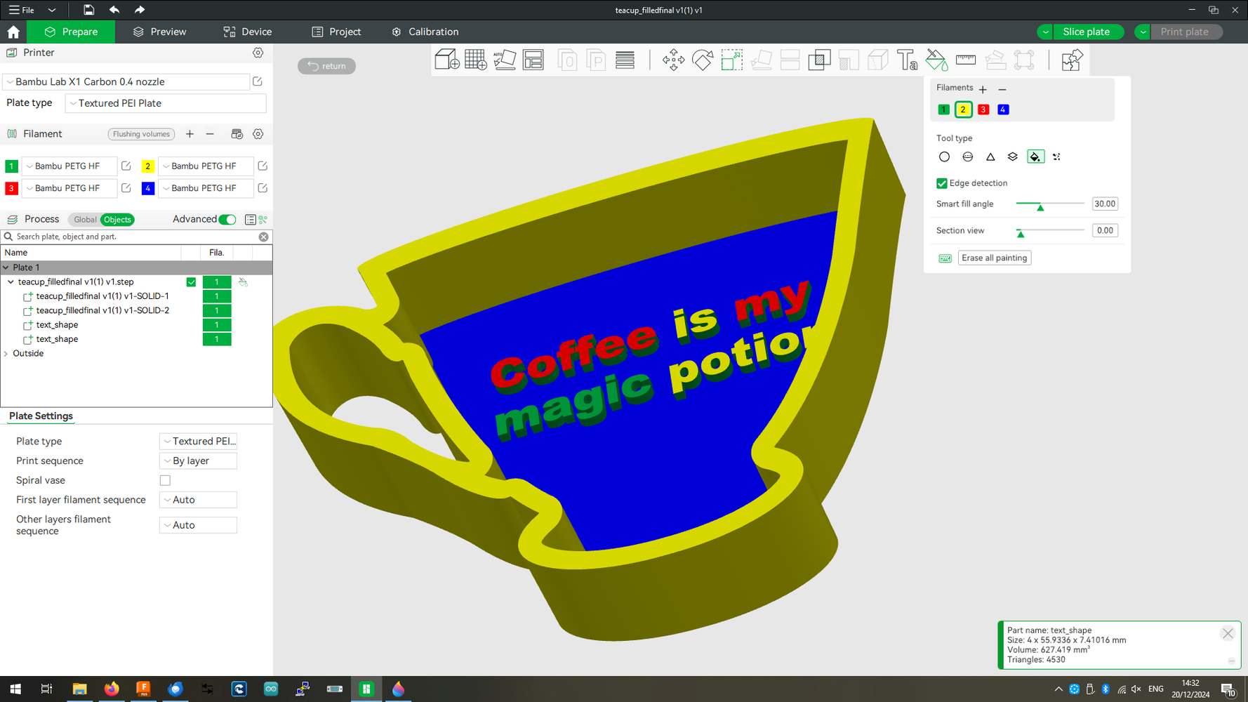Screen dimensions: 1248x702
Task: Select the Color painting bucket tool
Action: point(936,60)
